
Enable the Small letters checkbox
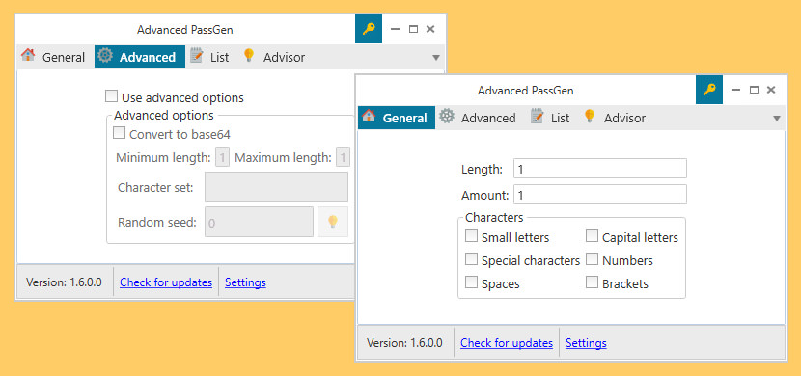(471, 236)
